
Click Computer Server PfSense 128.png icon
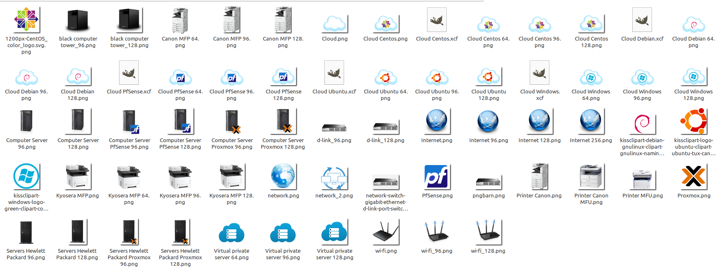click(x=181, y=122)
